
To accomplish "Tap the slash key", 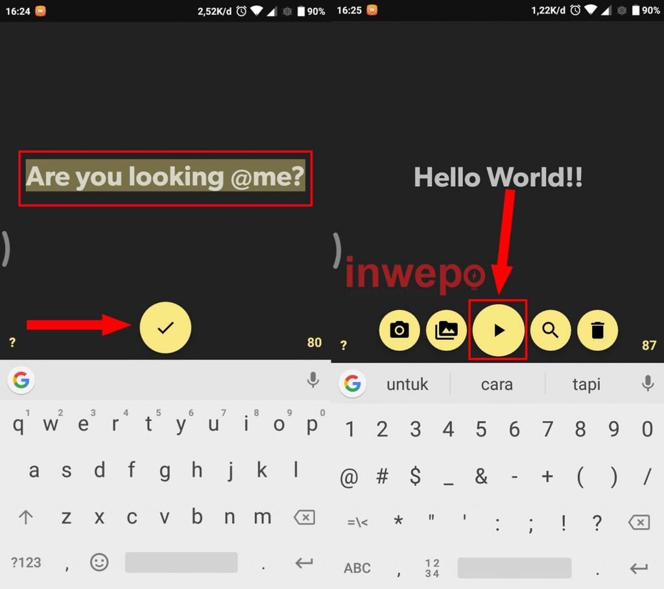I will coord(647,477).
